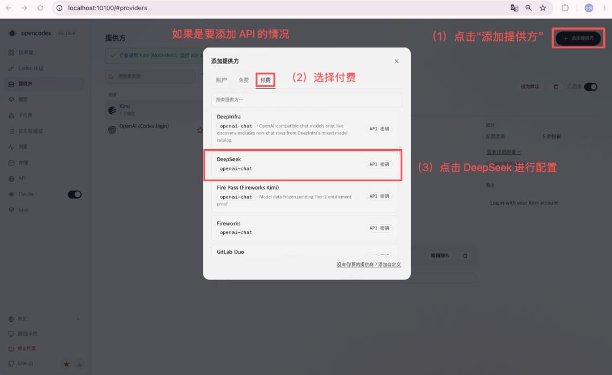Switch to the 账户 tab
Viewport: 612px width, 375px height.
point(222,80)
